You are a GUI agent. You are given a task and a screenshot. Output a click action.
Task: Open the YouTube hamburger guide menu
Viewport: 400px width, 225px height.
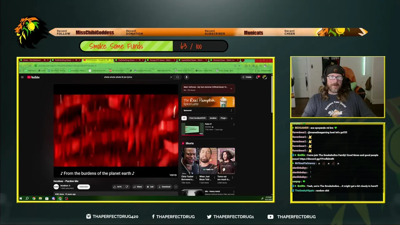tap(22, 77)
